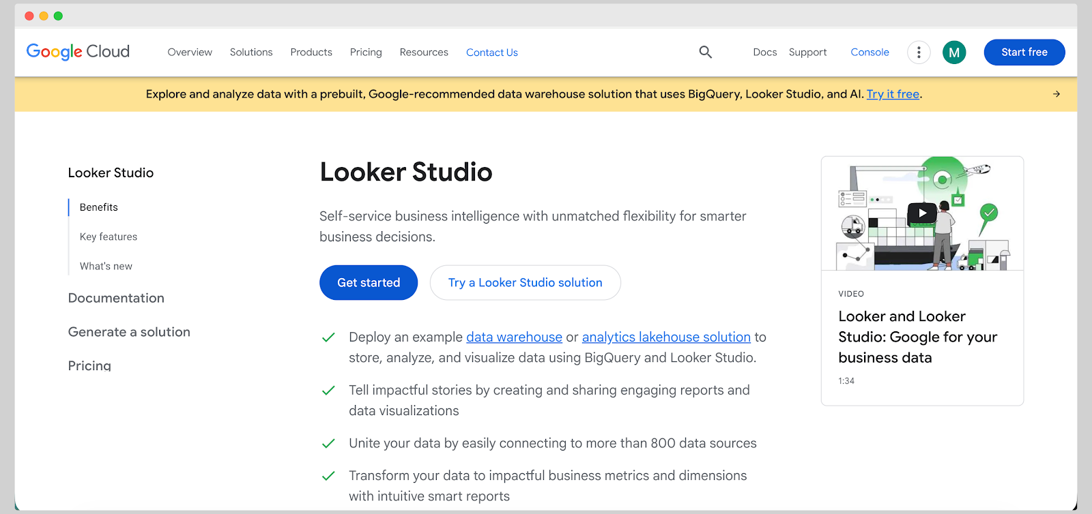Go to Pricing in top navigation
The height and width of the screenshot is (514, 1092).
366,52
